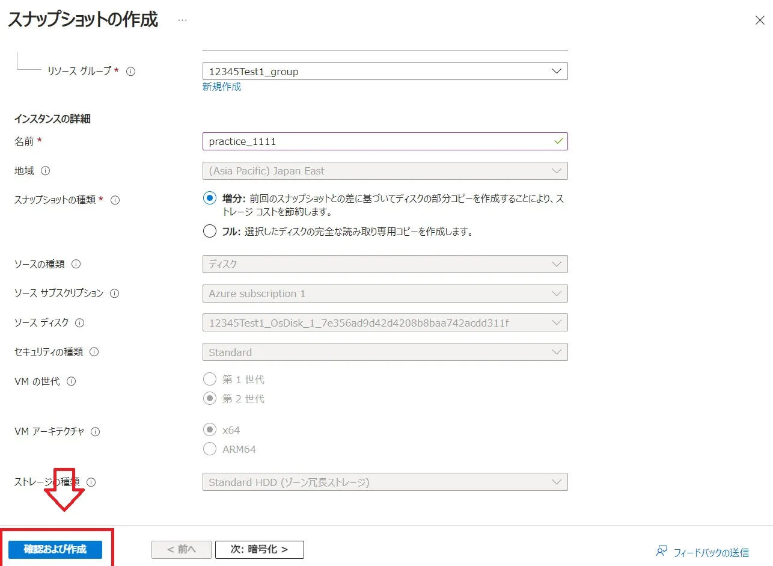Select x64 VM architecture
This screenshot has height=566, width=773.
point(210,430)
